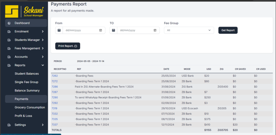276x135 pixels.
Task: Click the ZiG Bank mode cell
Action: click(187, 87)
